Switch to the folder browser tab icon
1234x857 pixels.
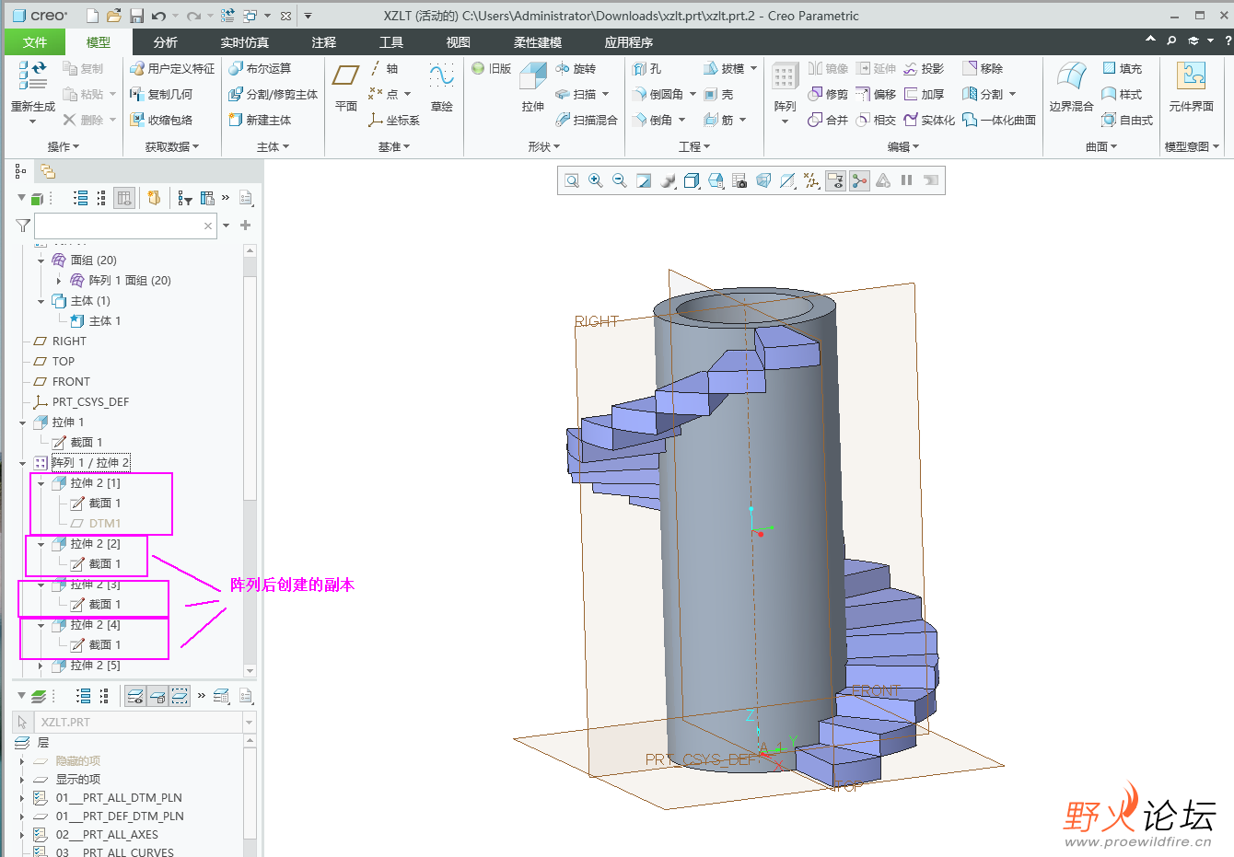(x=47, y=171)
